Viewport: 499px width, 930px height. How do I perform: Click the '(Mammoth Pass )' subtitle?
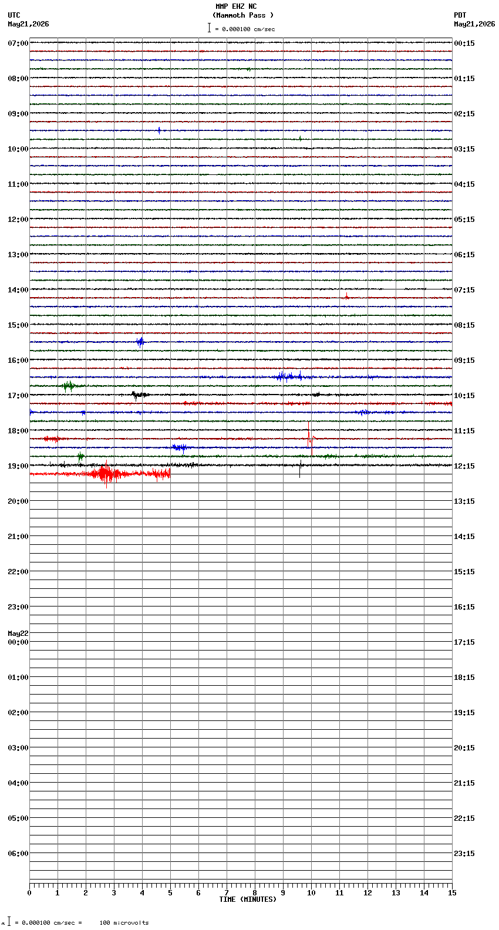coord(243,15)
